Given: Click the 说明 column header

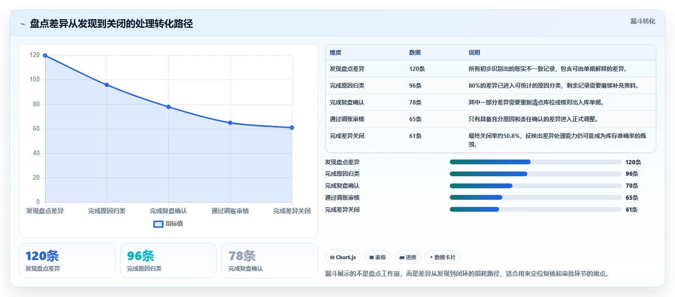Looking at the screenshot, I should [x=474, y=53].
